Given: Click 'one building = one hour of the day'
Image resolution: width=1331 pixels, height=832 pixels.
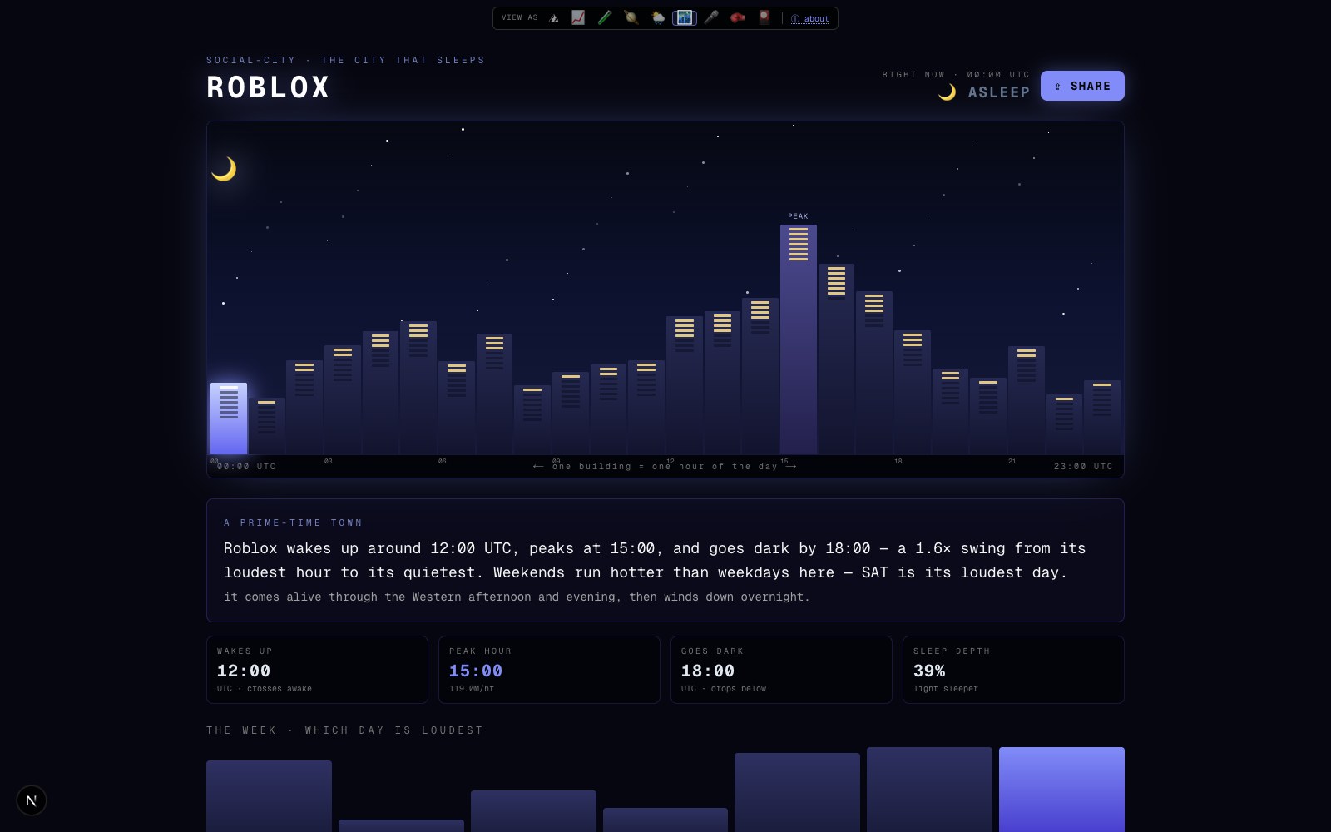Looking at the screenshot, I should click(x=665, y=467).
